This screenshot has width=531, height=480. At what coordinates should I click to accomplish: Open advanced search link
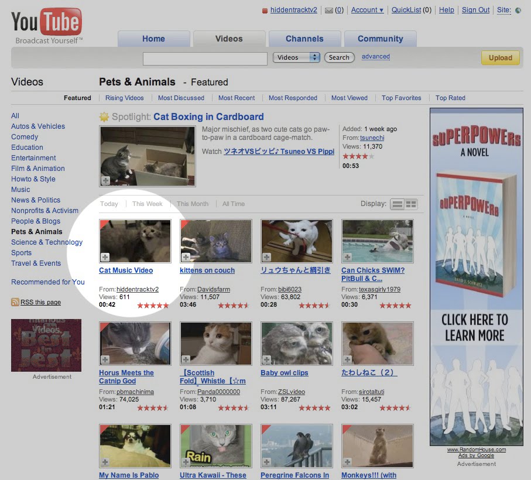point(375,57)
